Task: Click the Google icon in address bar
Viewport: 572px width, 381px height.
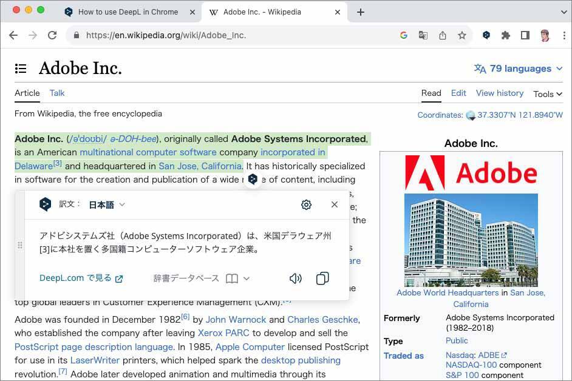Action: tap(403, 35)
